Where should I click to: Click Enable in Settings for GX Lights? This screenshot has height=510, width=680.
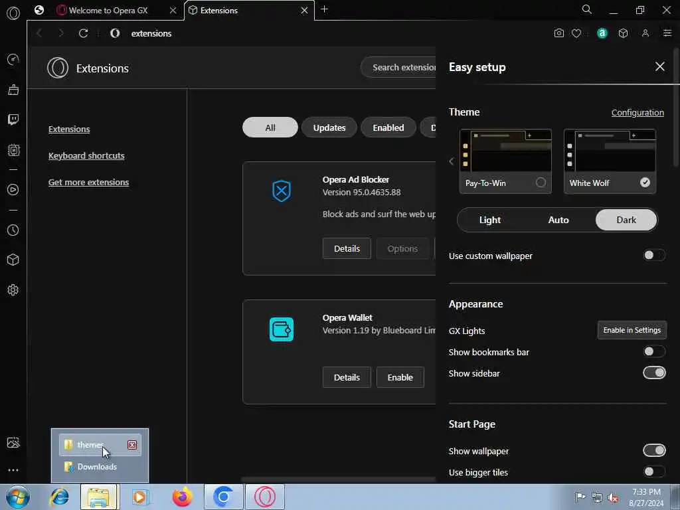point(632,330)
